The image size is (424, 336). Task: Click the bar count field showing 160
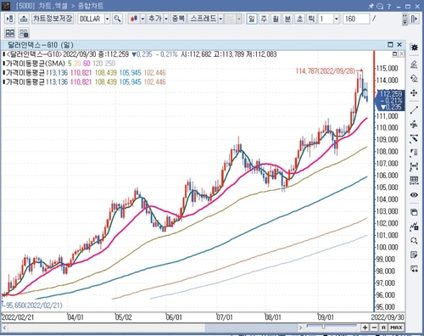(x=356, y=19)
